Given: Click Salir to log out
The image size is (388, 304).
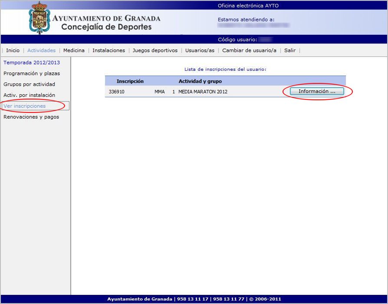Looking at the screenshot, I should pyautogui.click(x=290, y=50).
